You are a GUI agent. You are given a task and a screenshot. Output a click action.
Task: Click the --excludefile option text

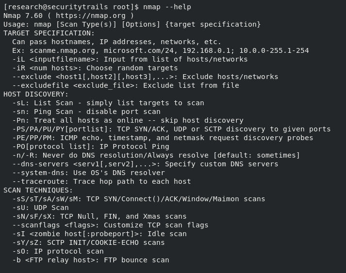click(41, 85)
